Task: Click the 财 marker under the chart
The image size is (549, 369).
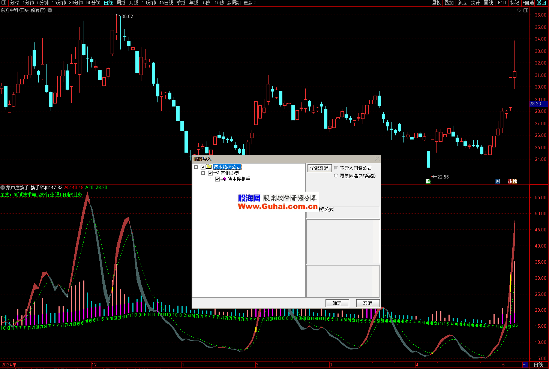Action: [x=498, y=181]
